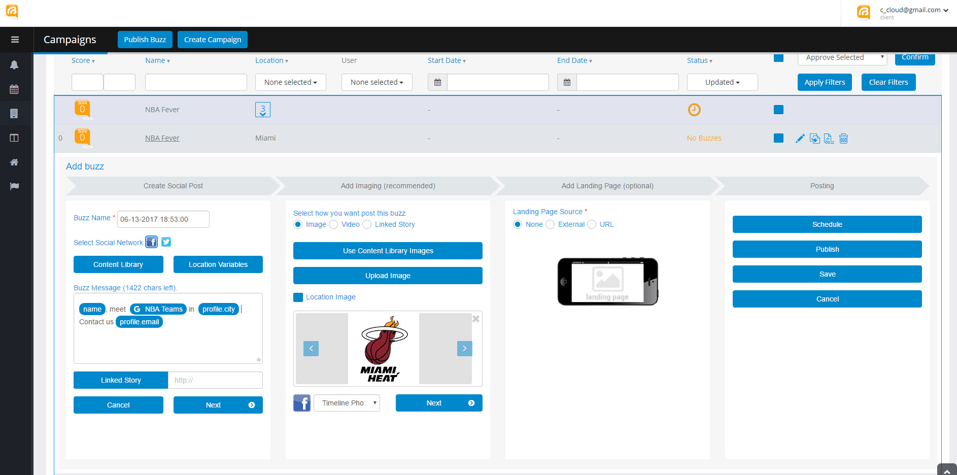This screenshot has height=475, width=957.
Task: Sort by Name column
Action: (158, 60)
